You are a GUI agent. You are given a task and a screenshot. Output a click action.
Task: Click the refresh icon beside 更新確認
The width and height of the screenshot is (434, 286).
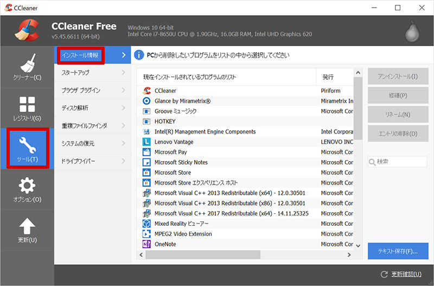(384, 275)
